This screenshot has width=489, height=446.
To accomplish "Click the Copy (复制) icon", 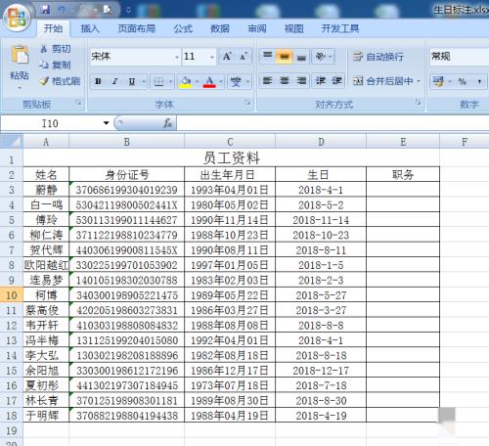I will click(x=44, y=65).
